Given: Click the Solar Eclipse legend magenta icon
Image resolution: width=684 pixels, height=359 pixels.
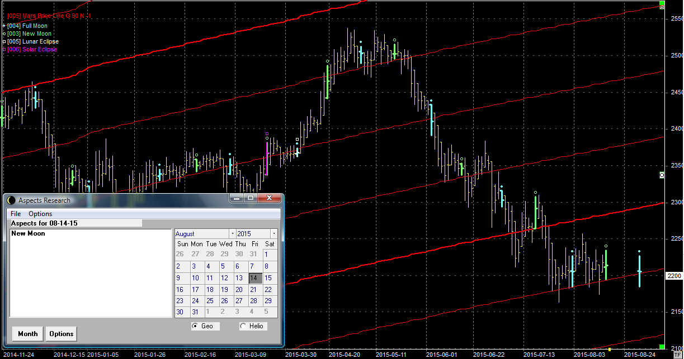Looking at the screenshot, I should 4,50.
